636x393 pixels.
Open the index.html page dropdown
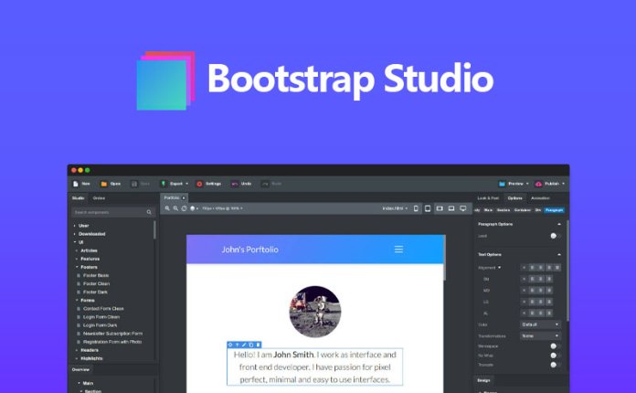pyautogui.click(x=395, y=208)
